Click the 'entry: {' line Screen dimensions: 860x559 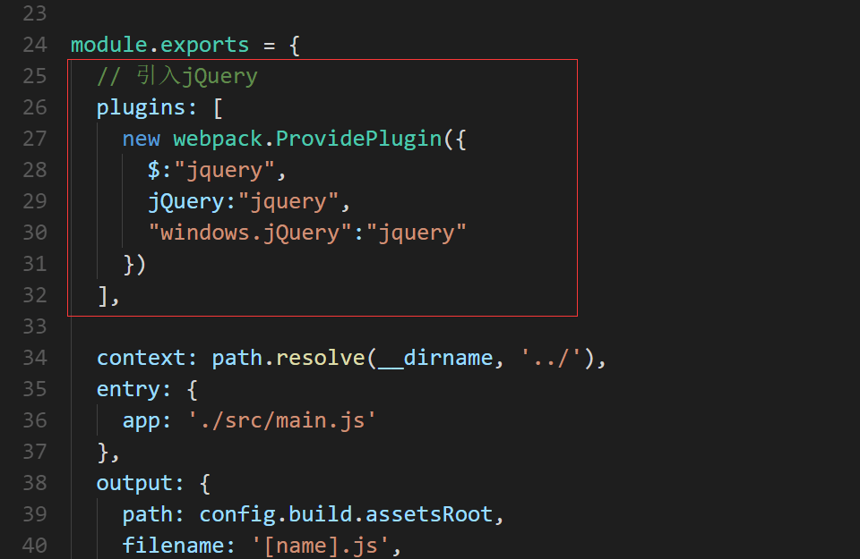pos(146,389)
